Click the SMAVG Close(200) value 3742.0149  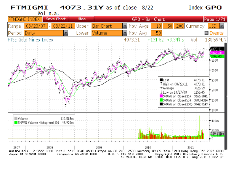[201, 104]
